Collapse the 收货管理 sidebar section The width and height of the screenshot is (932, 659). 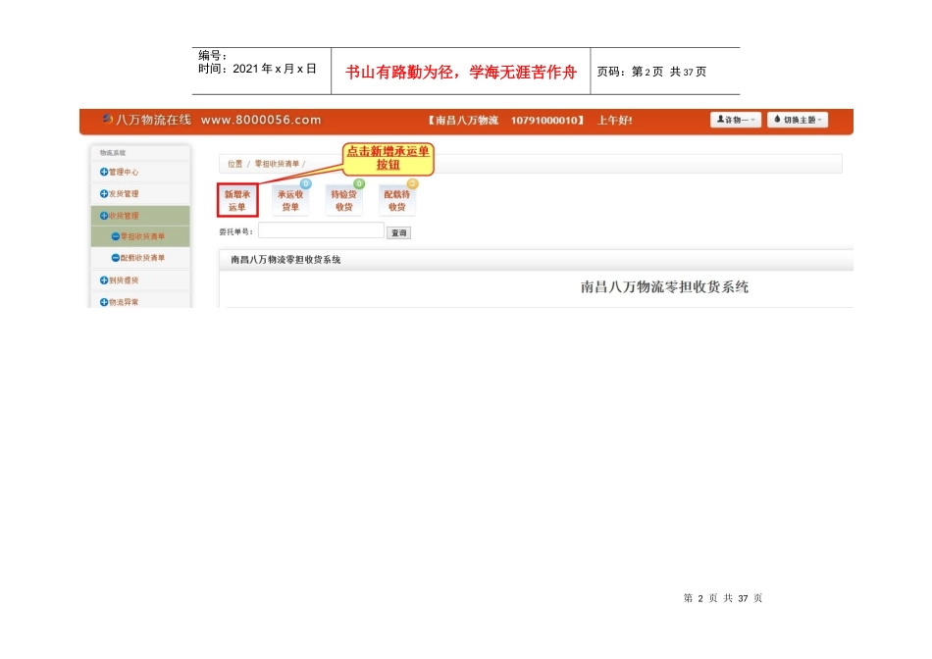140,216
